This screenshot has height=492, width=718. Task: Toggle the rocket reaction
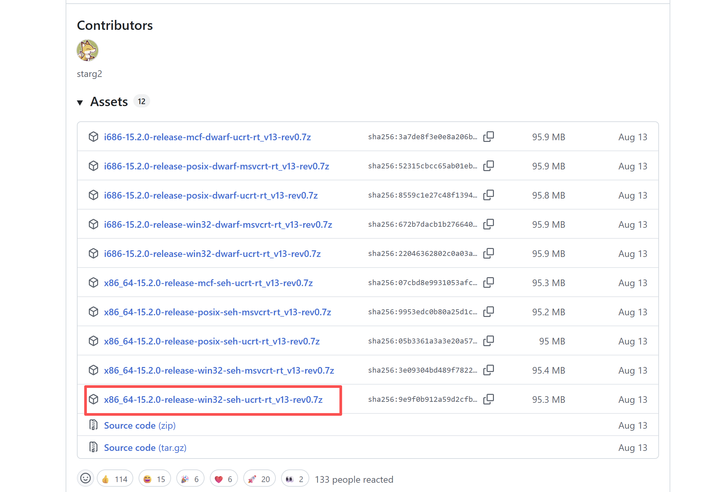pyautogui.click(x=259, y=479)
